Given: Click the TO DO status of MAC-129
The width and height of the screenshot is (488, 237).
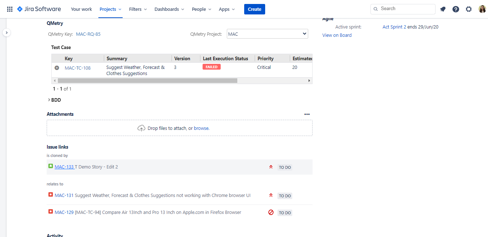Looking at the screenshot, I should (x=285, y=213).
